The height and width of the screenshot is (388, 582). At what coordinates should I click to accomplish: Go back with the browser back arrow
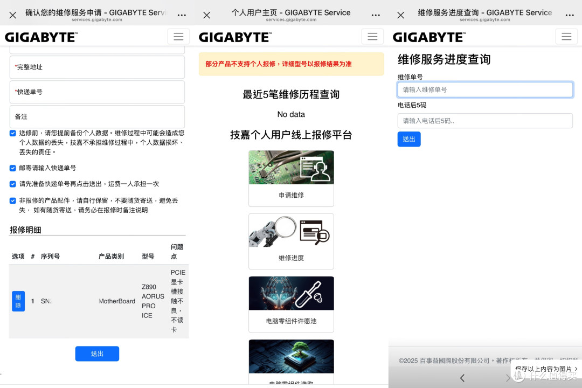[x=462, y=378]
